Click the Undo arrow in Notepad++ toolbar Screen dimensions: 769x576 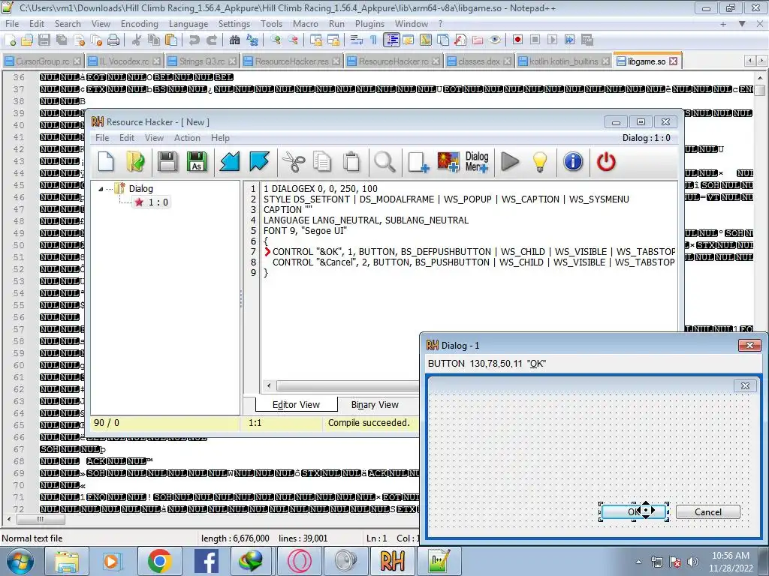(x=195, y=40)
